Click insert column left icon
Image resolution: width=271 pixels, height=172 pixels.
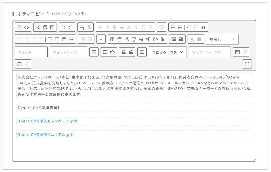point(148,39)
